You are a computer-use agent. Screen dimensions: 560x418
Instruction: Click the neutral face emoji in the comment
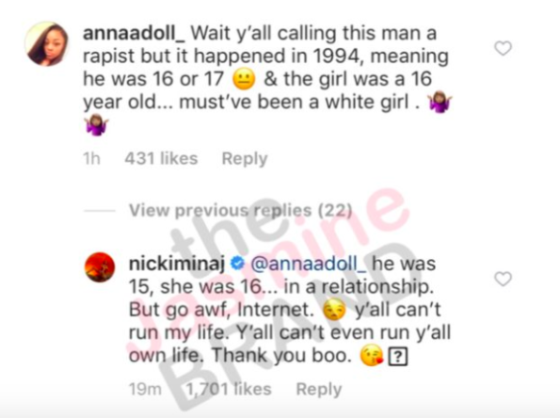[244, 79]
